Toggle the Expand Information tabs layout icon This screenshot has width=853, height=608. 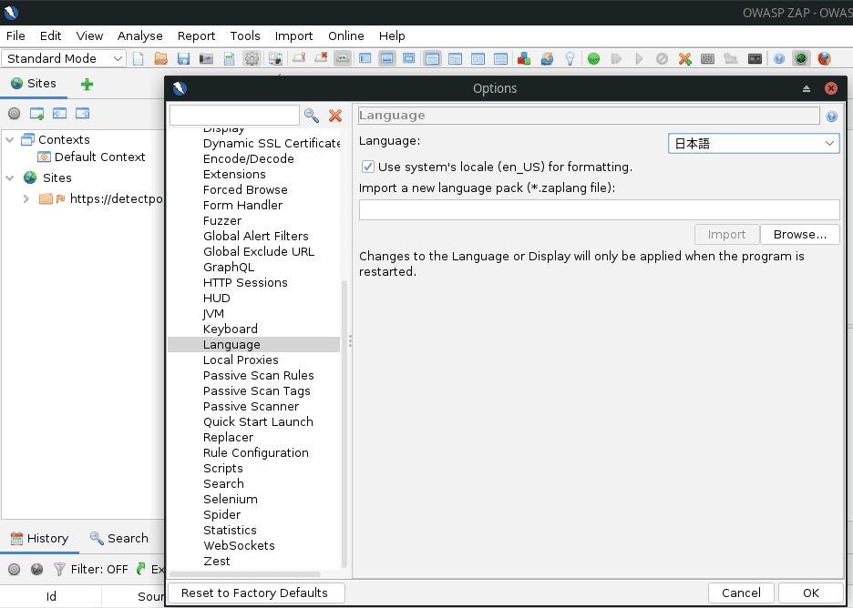click(386, 58)
